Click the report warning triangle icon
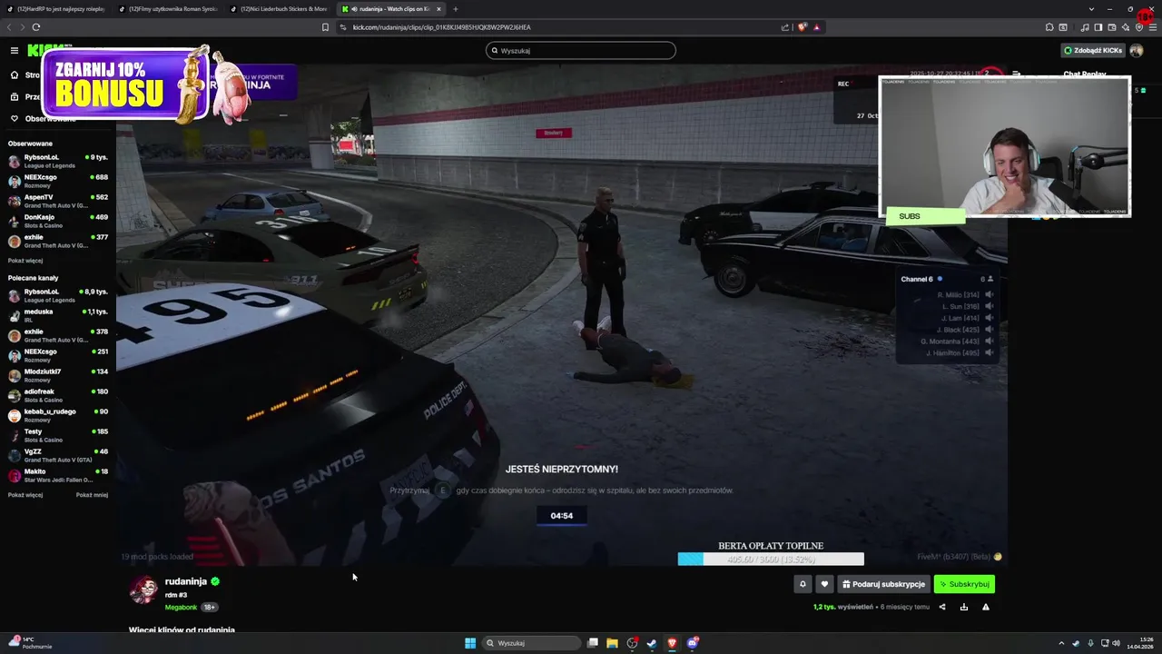Image resolution: width=1162 pixels, height=654 pixels. (x=986, y=607)
